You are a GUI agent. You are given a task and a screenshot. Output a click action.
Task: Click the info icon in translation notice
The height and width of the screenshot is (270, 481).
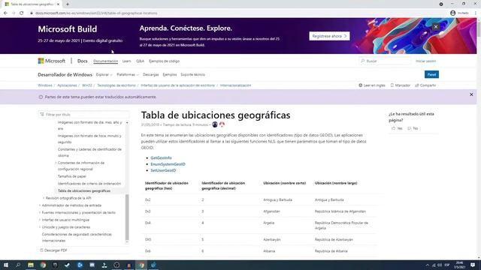pos(41,97)
